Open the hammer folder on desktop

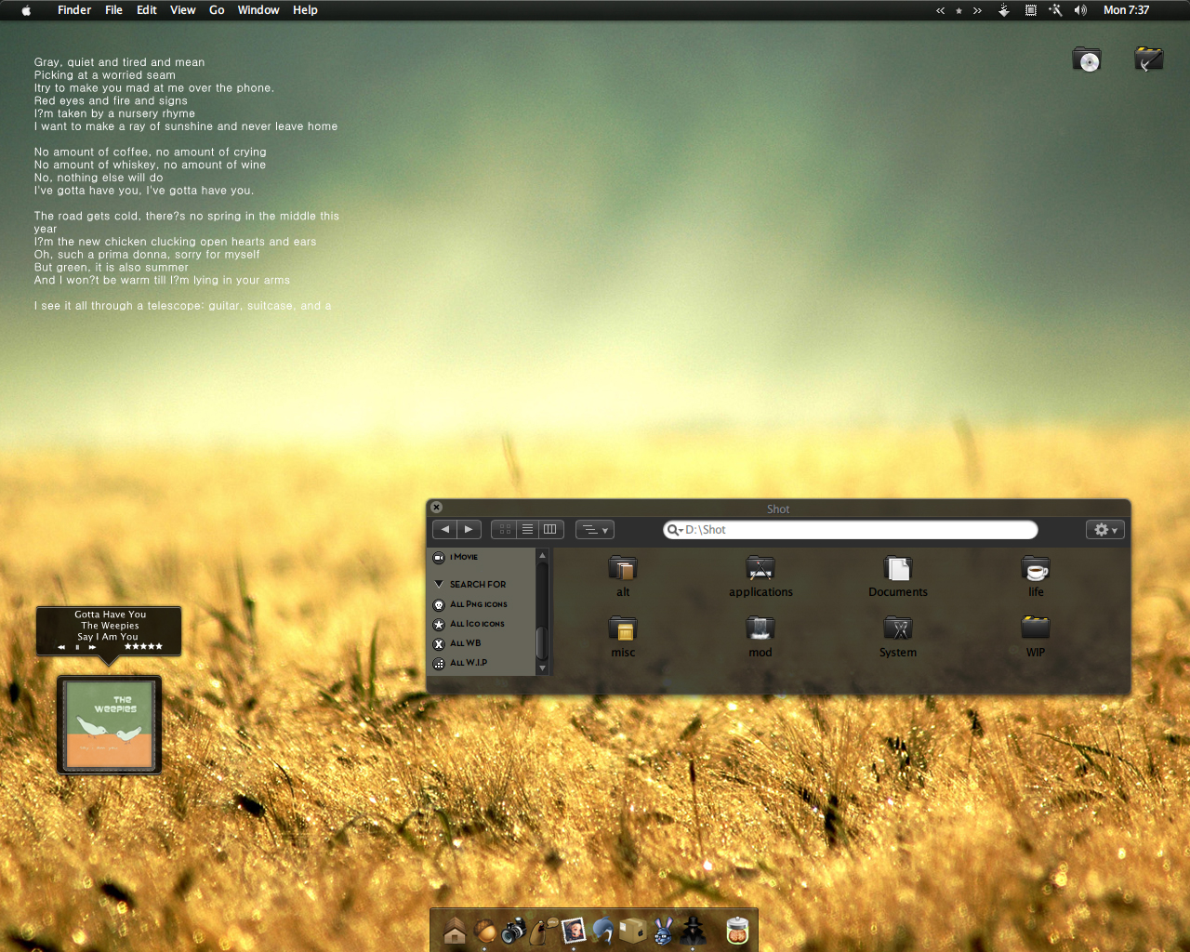[x=1149, y=59]
